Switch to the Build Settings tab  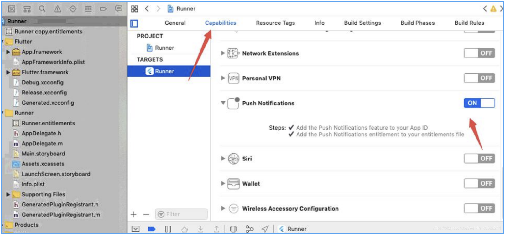[362, 23]
